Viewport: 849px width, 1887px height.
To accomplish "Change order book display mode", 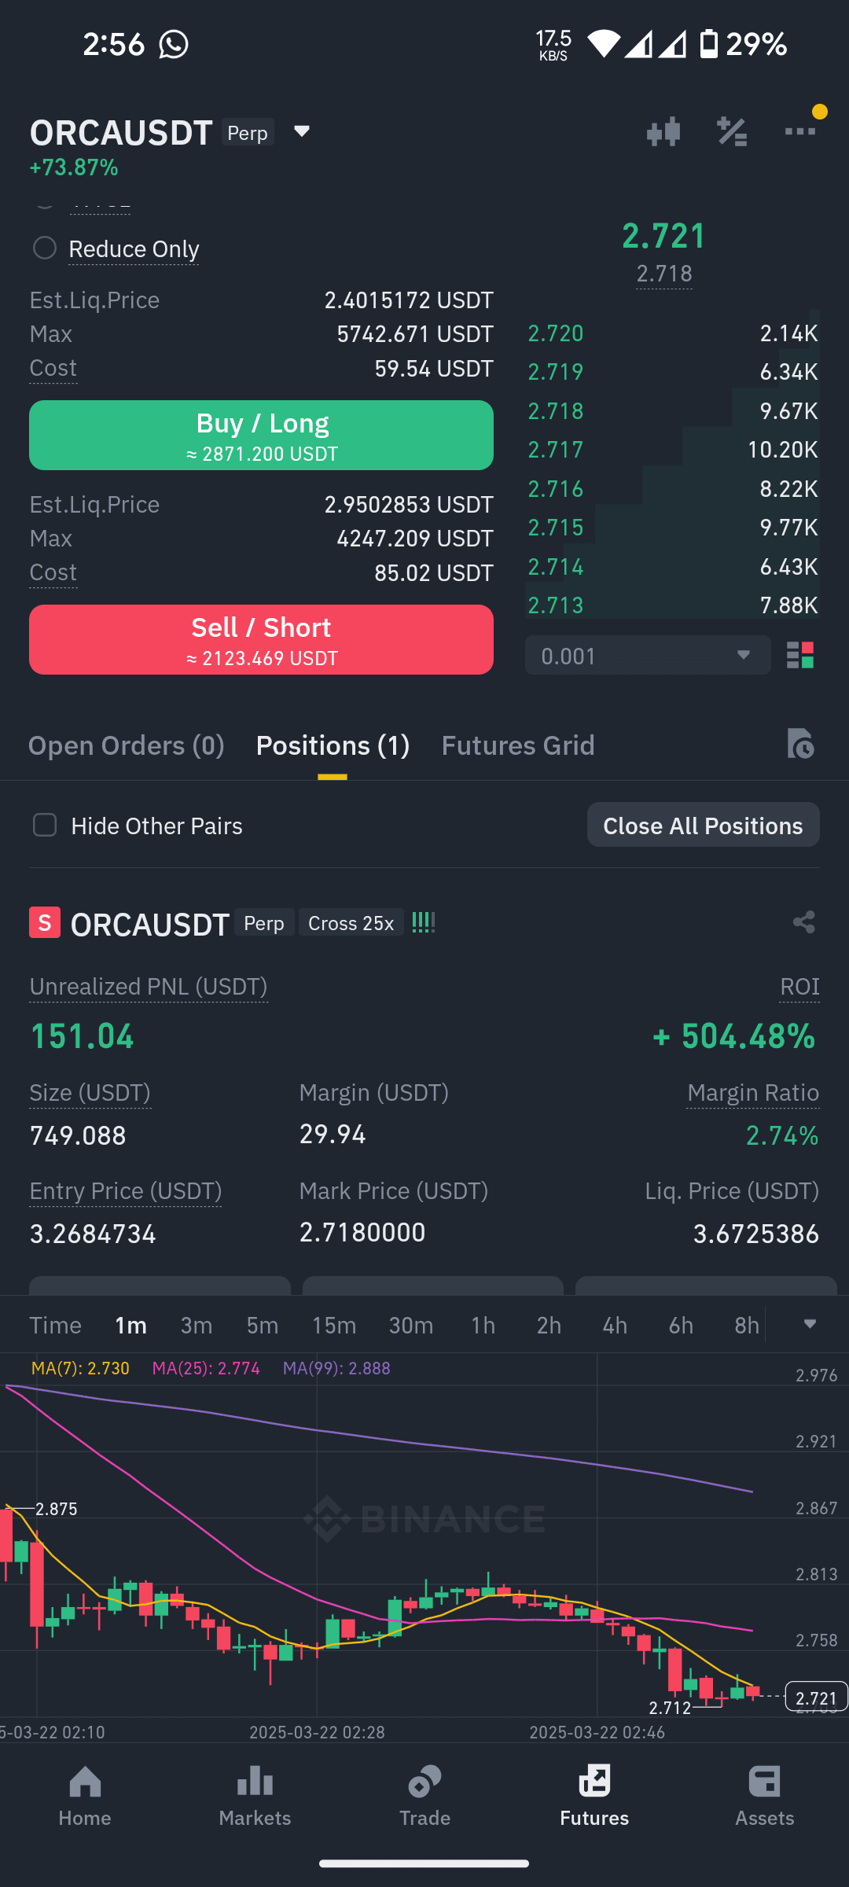I will click(x=802, y=655).
